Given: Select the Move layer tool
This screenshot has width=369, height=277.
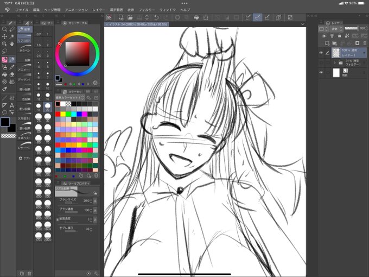Looking at the screenshot, I should (x=4, y=36).
